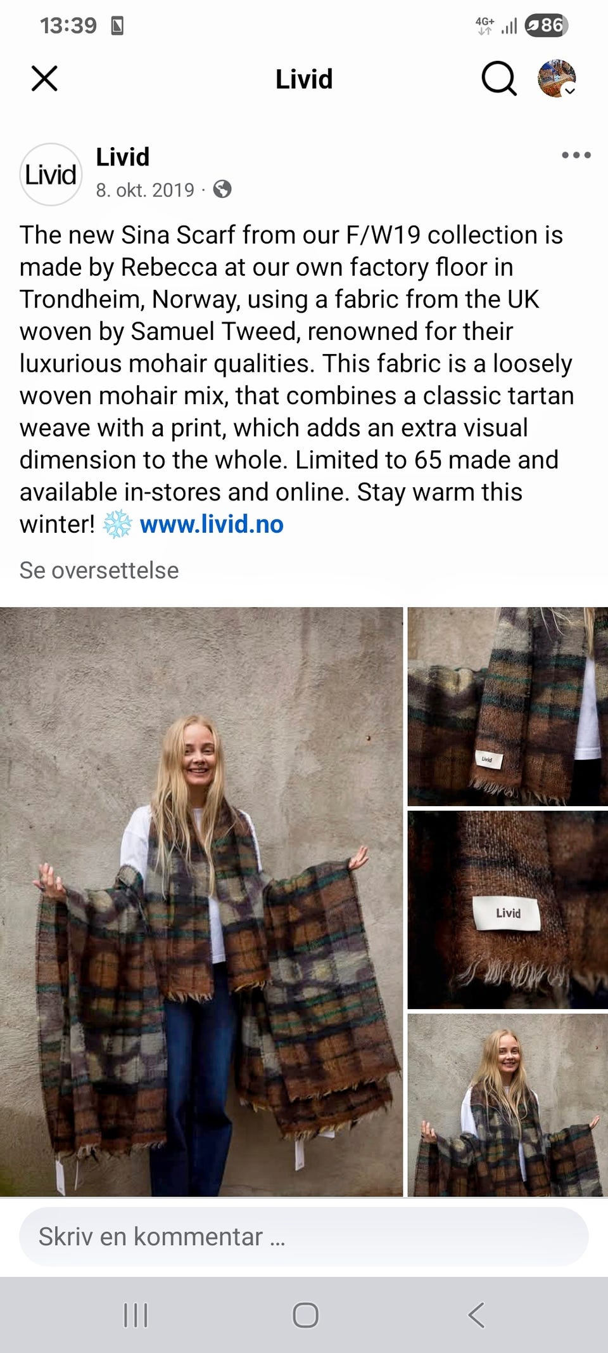Image resolution: width=608 pixels, height=1353 pixels.
Task: Close the Livid post view
Action: pyautogui.click(x=44, y=79)
